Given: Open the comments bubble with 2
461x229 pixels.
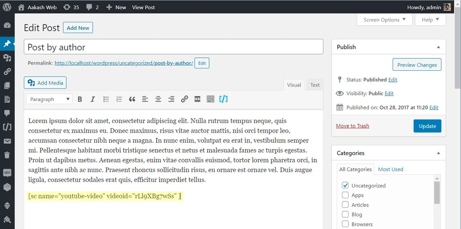Looking at the screenshot, I should click(x=92, y=7).
